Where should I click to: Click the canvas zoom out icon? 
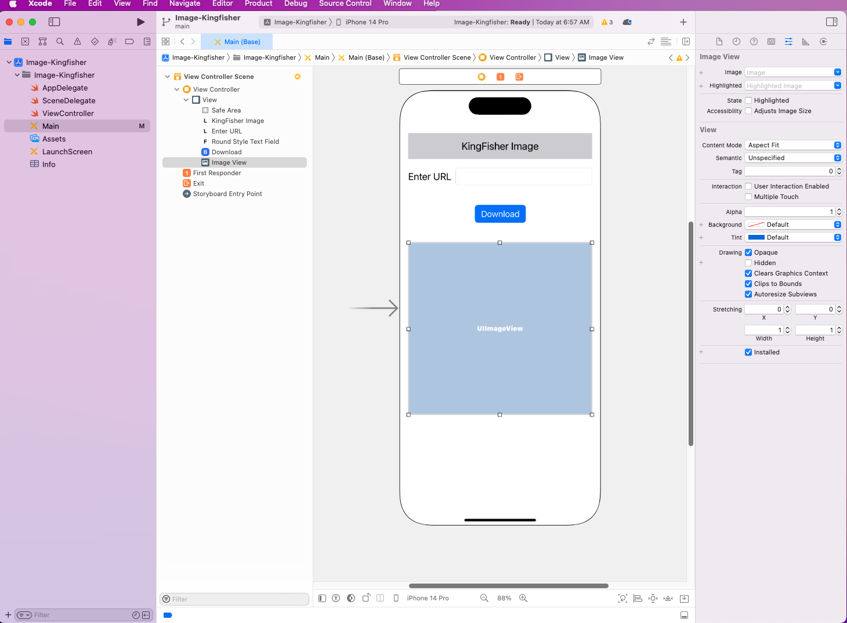484,598
